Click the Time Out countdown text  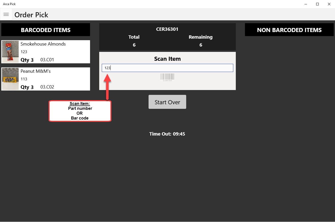click(x=167, y=134)
